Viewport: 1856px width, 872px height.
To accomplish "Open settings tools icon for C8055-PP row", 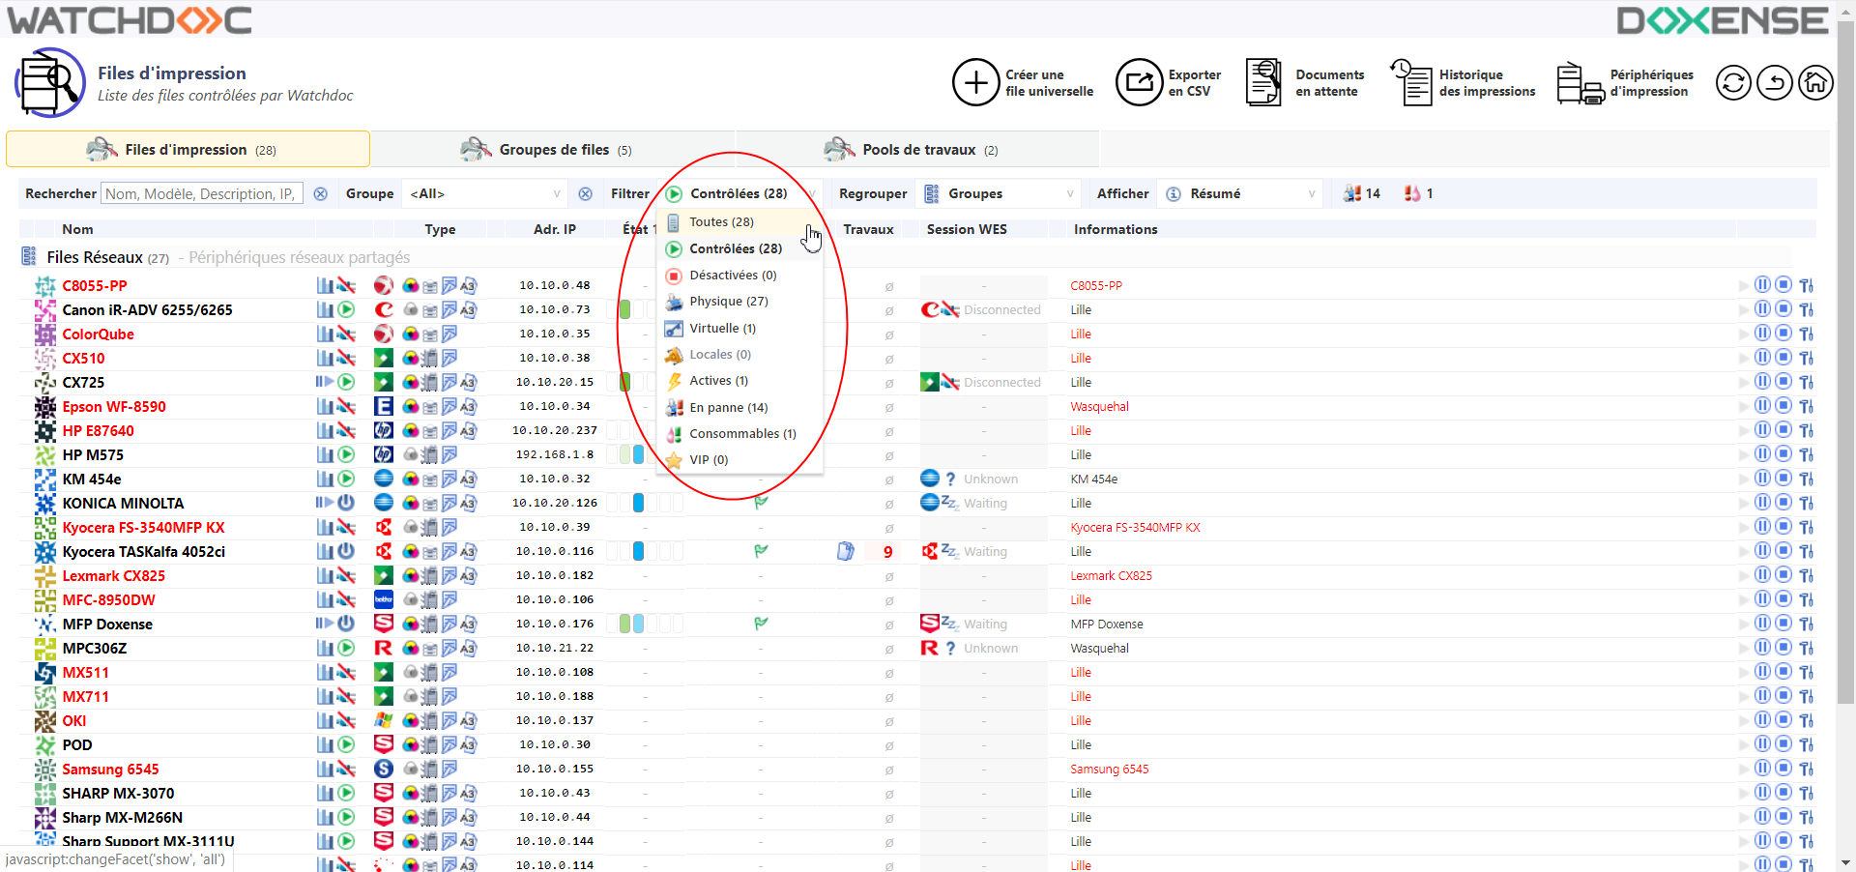I will pyautogui.click(x=1806, y=285).
